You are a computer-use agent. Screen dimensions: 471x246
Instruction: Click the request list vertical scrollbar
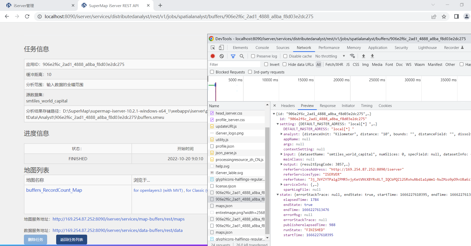[267, 180]
